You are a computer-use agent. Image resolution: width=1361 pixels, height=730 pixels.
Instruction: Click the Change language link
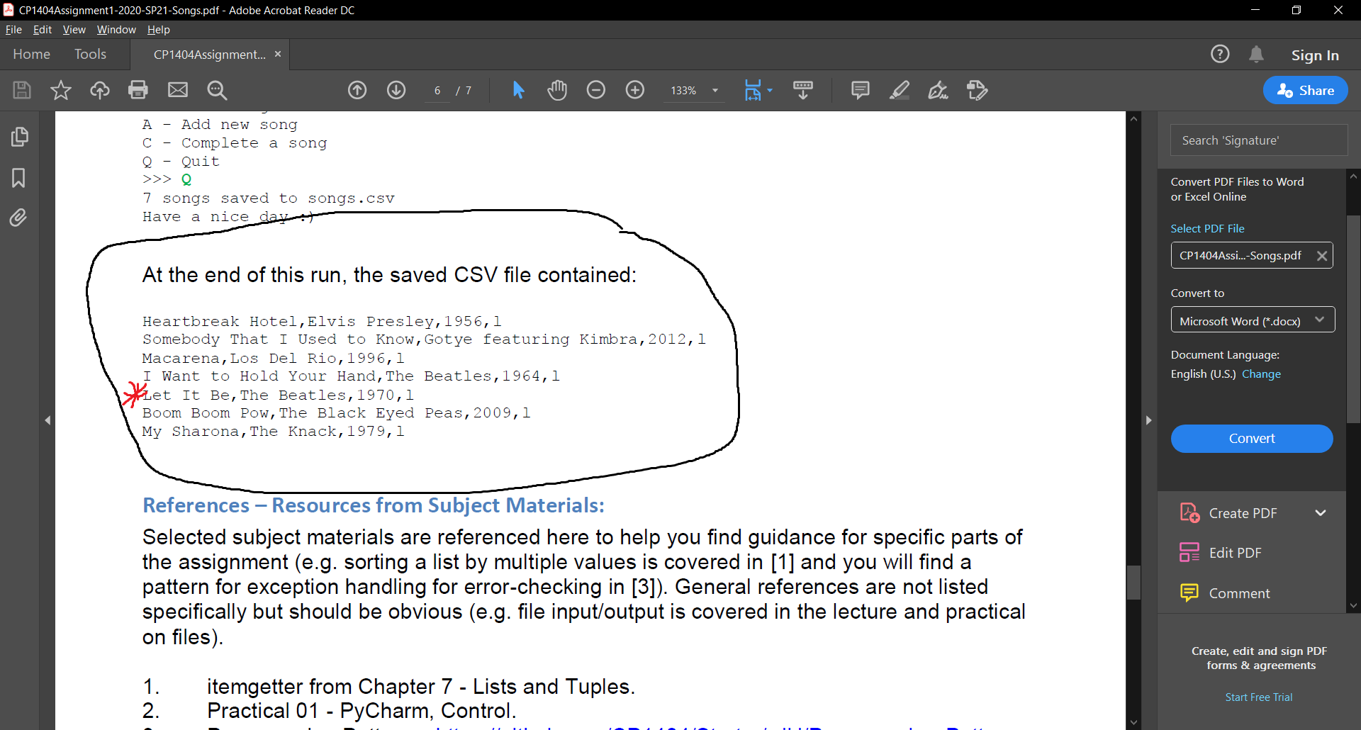1262,374
